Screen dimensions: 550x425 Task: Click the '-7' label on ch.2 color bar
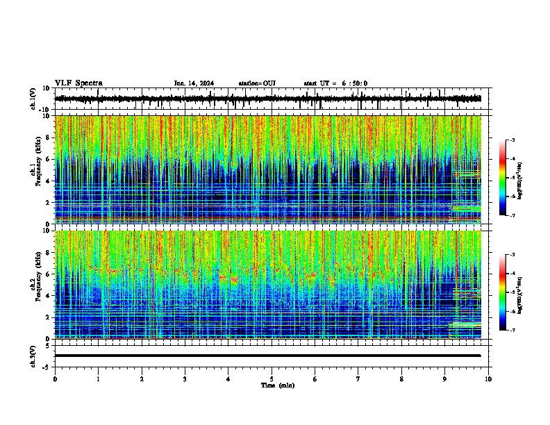point(512,330)
